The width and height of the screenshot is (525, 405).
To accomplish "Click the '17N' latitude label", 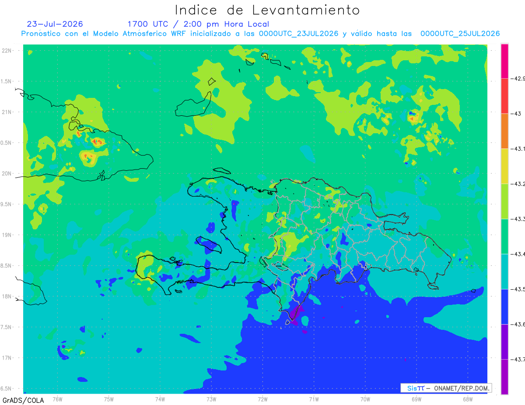I will pyautogui.click(x=6, y=358).
